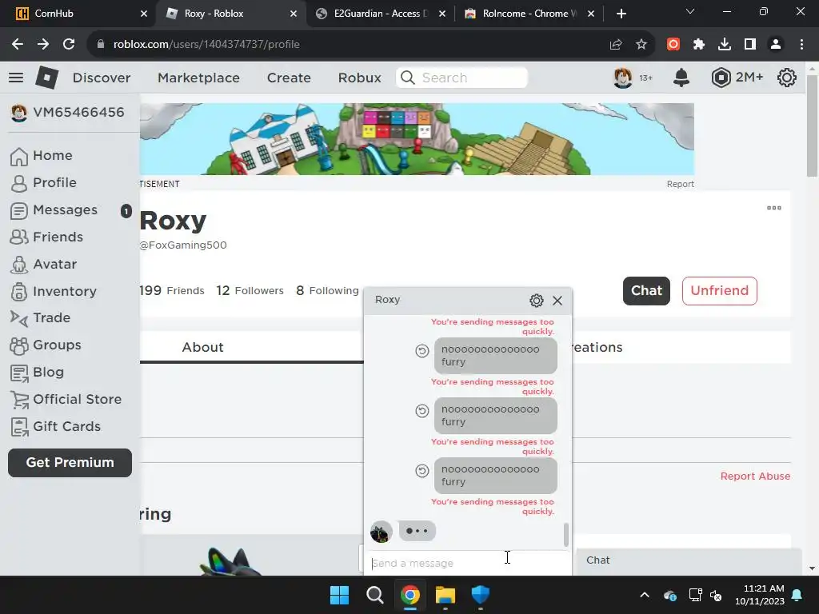Viewport: 819px width, 614px height.
Task: Report the advertisement banner
Action: pos(680,185)
